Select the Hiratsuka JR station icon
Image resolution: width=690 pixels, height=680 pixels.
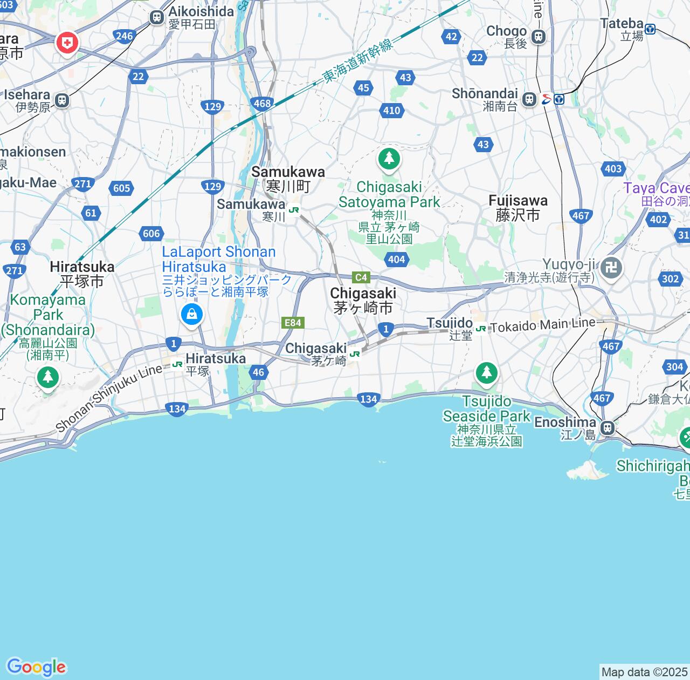click(177, 364)
